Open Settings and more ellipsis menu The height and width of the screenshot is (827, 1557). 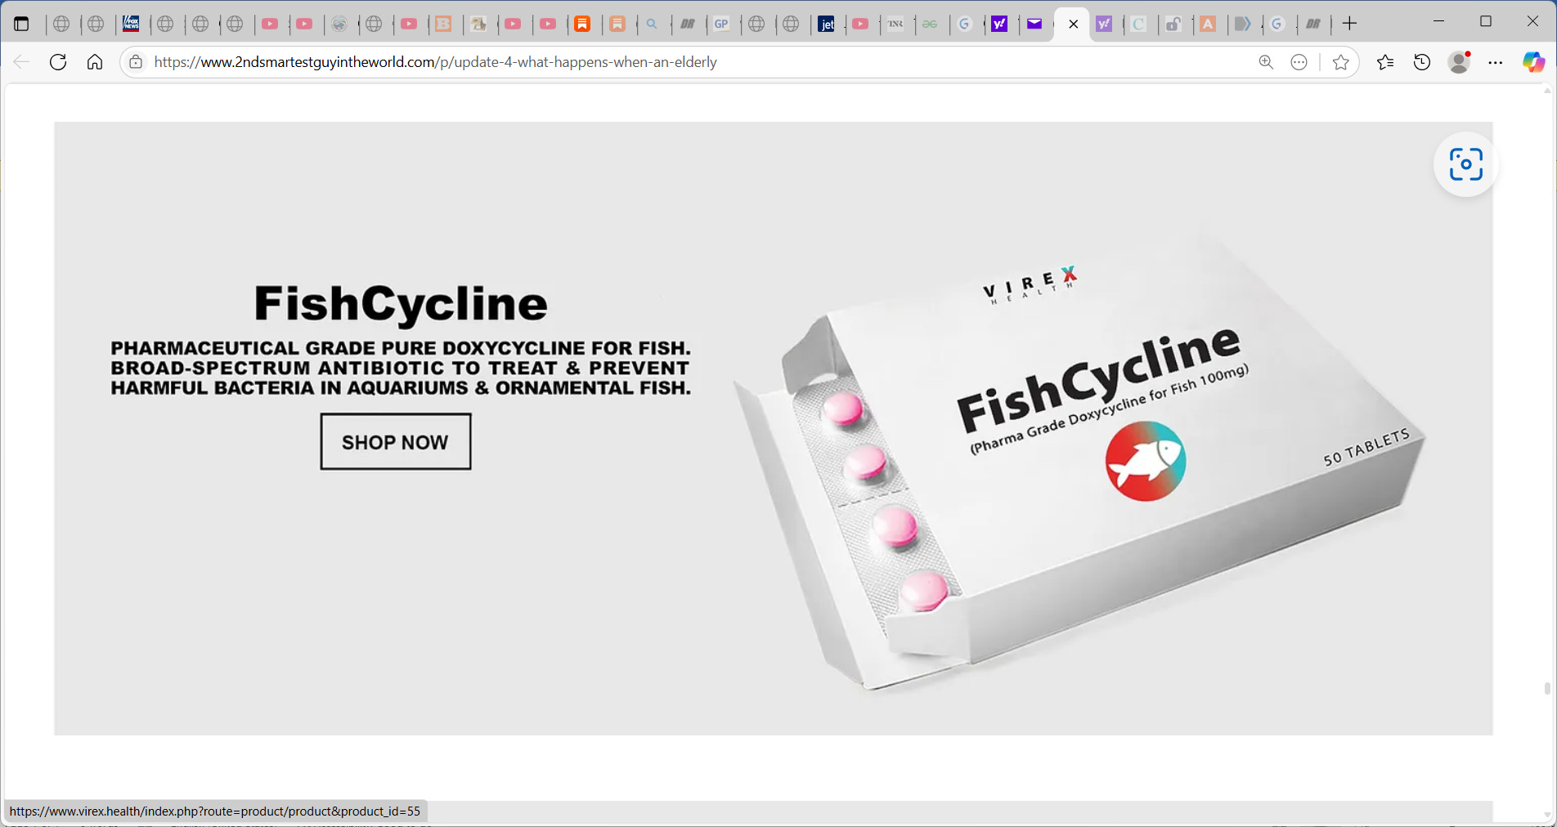tap(1496, 62)
